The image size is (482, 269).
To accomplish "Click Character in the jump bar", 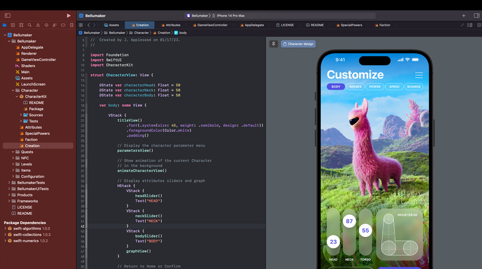I will pos(139,33).
